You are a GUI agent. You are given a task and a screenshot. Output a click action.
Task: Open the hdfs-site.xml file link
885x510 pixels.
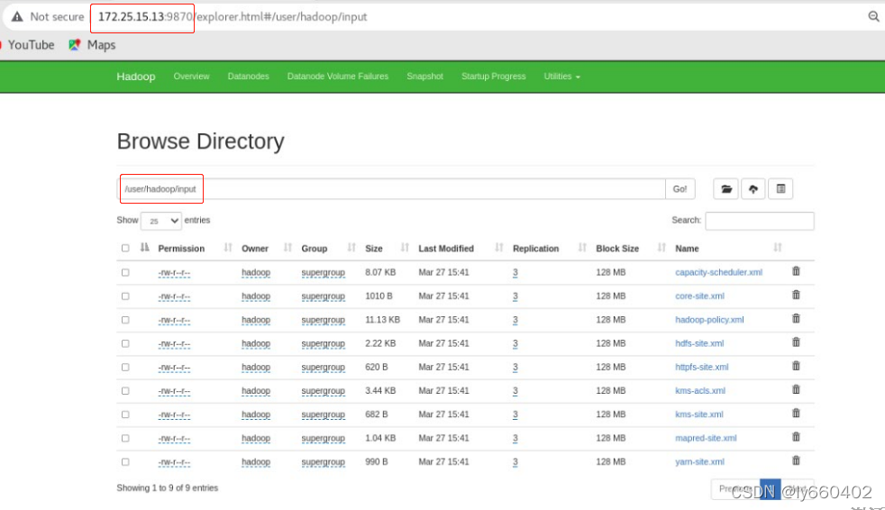(699, 343)
